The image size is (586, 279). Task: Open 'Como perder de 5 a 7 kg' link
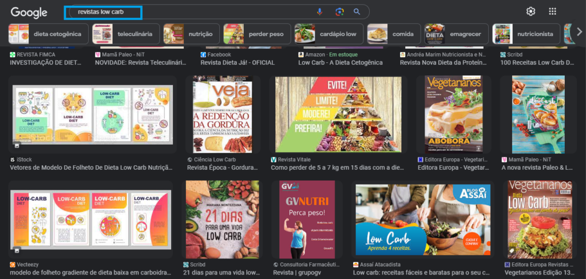pyautogui.click(x=337, y=168)
